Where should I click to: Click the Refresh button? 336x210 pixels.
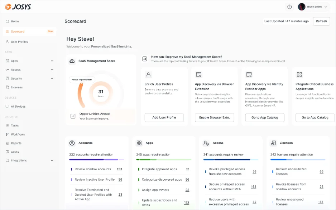(321, 21)
